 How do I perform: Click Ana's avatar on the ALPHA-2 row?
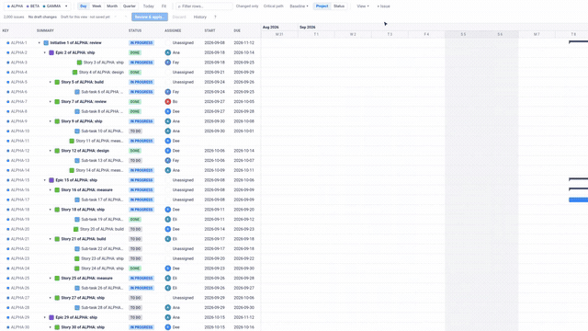click(167, 52)
